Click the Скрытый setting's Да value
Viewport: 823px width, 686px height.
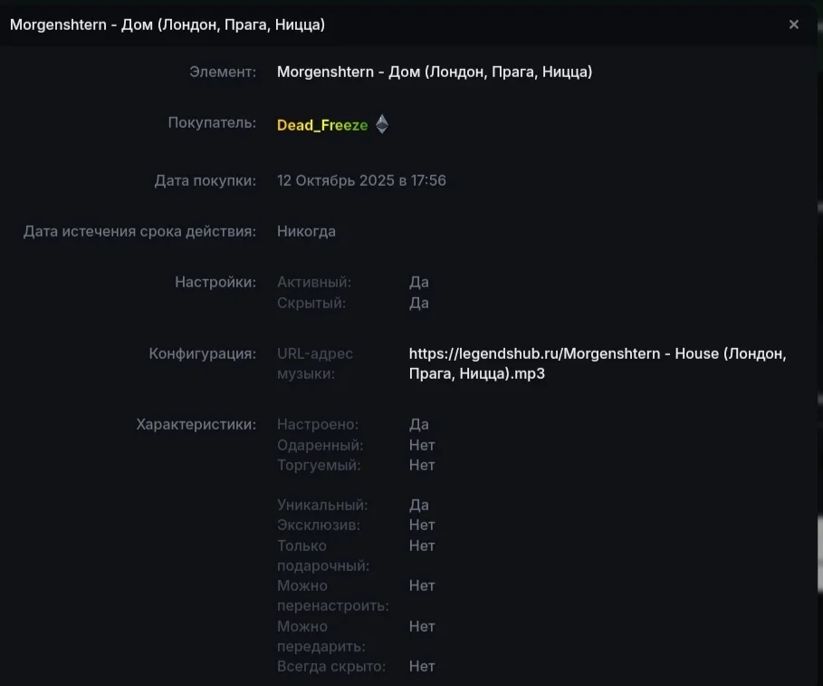[418, 303]
